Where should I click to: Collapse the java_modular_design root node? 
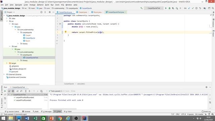pos(4,16)
